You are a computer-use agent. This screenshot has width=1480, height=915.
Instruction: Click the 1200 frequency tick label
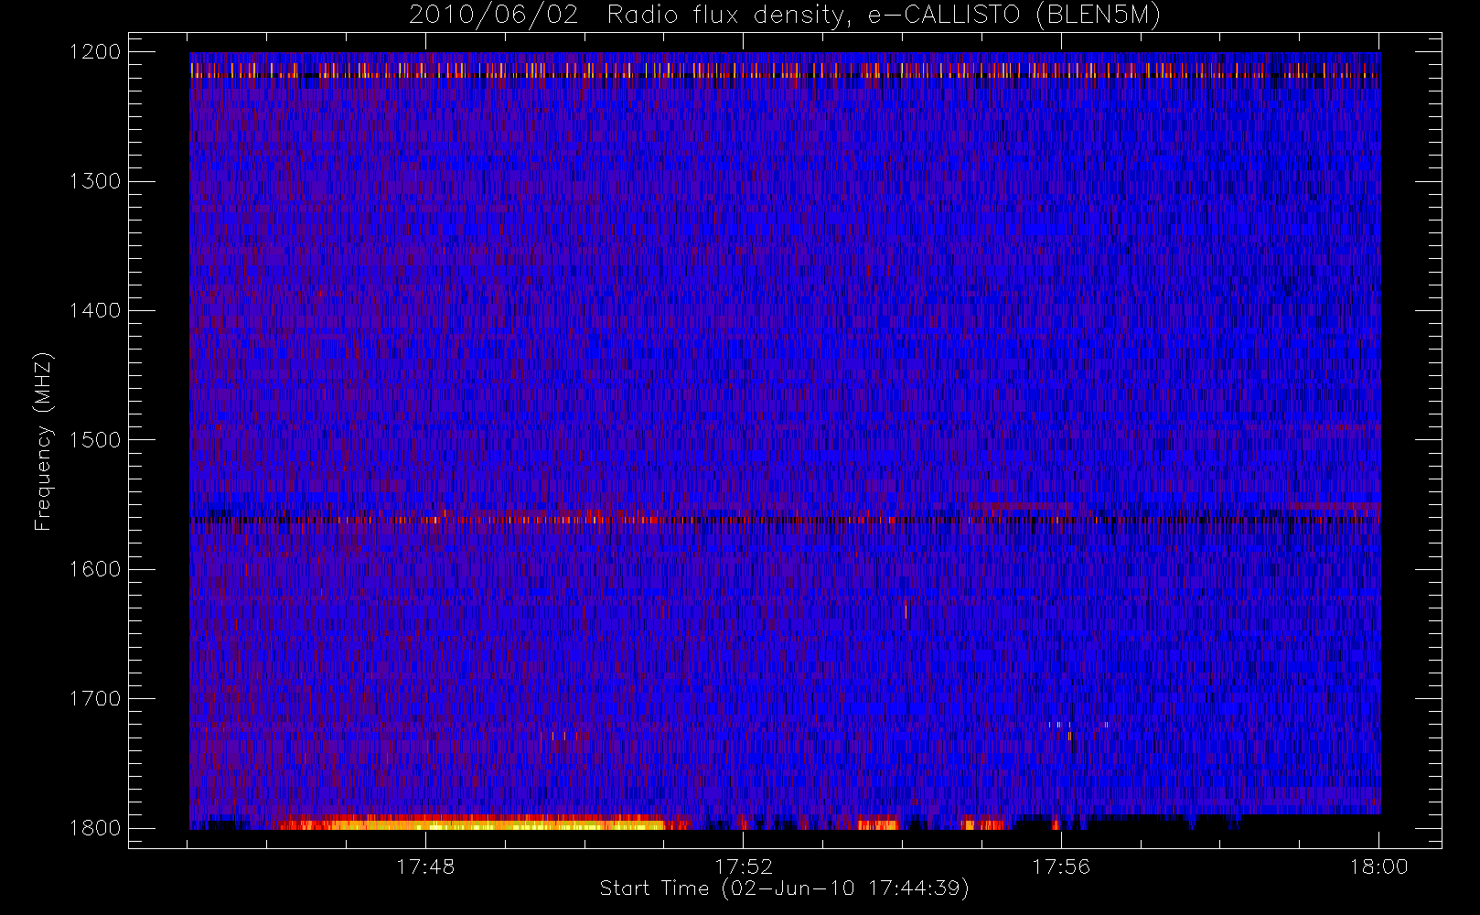click(x=95, y=52)
